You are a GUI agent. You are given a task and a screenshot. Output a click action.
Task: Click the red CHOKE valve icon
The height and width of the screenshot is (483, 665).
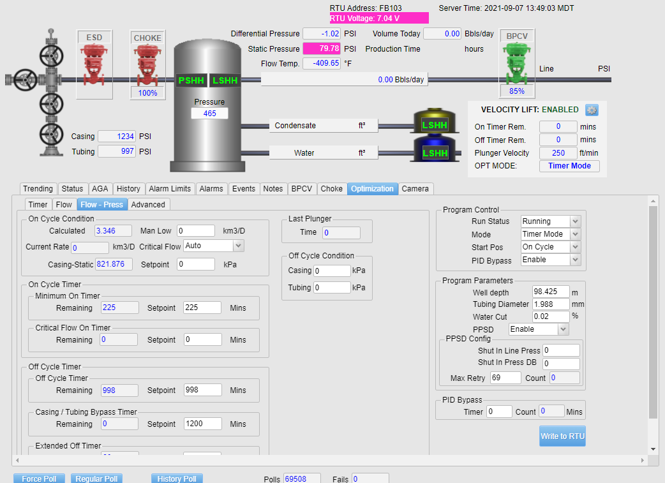(x=147, y=65)
